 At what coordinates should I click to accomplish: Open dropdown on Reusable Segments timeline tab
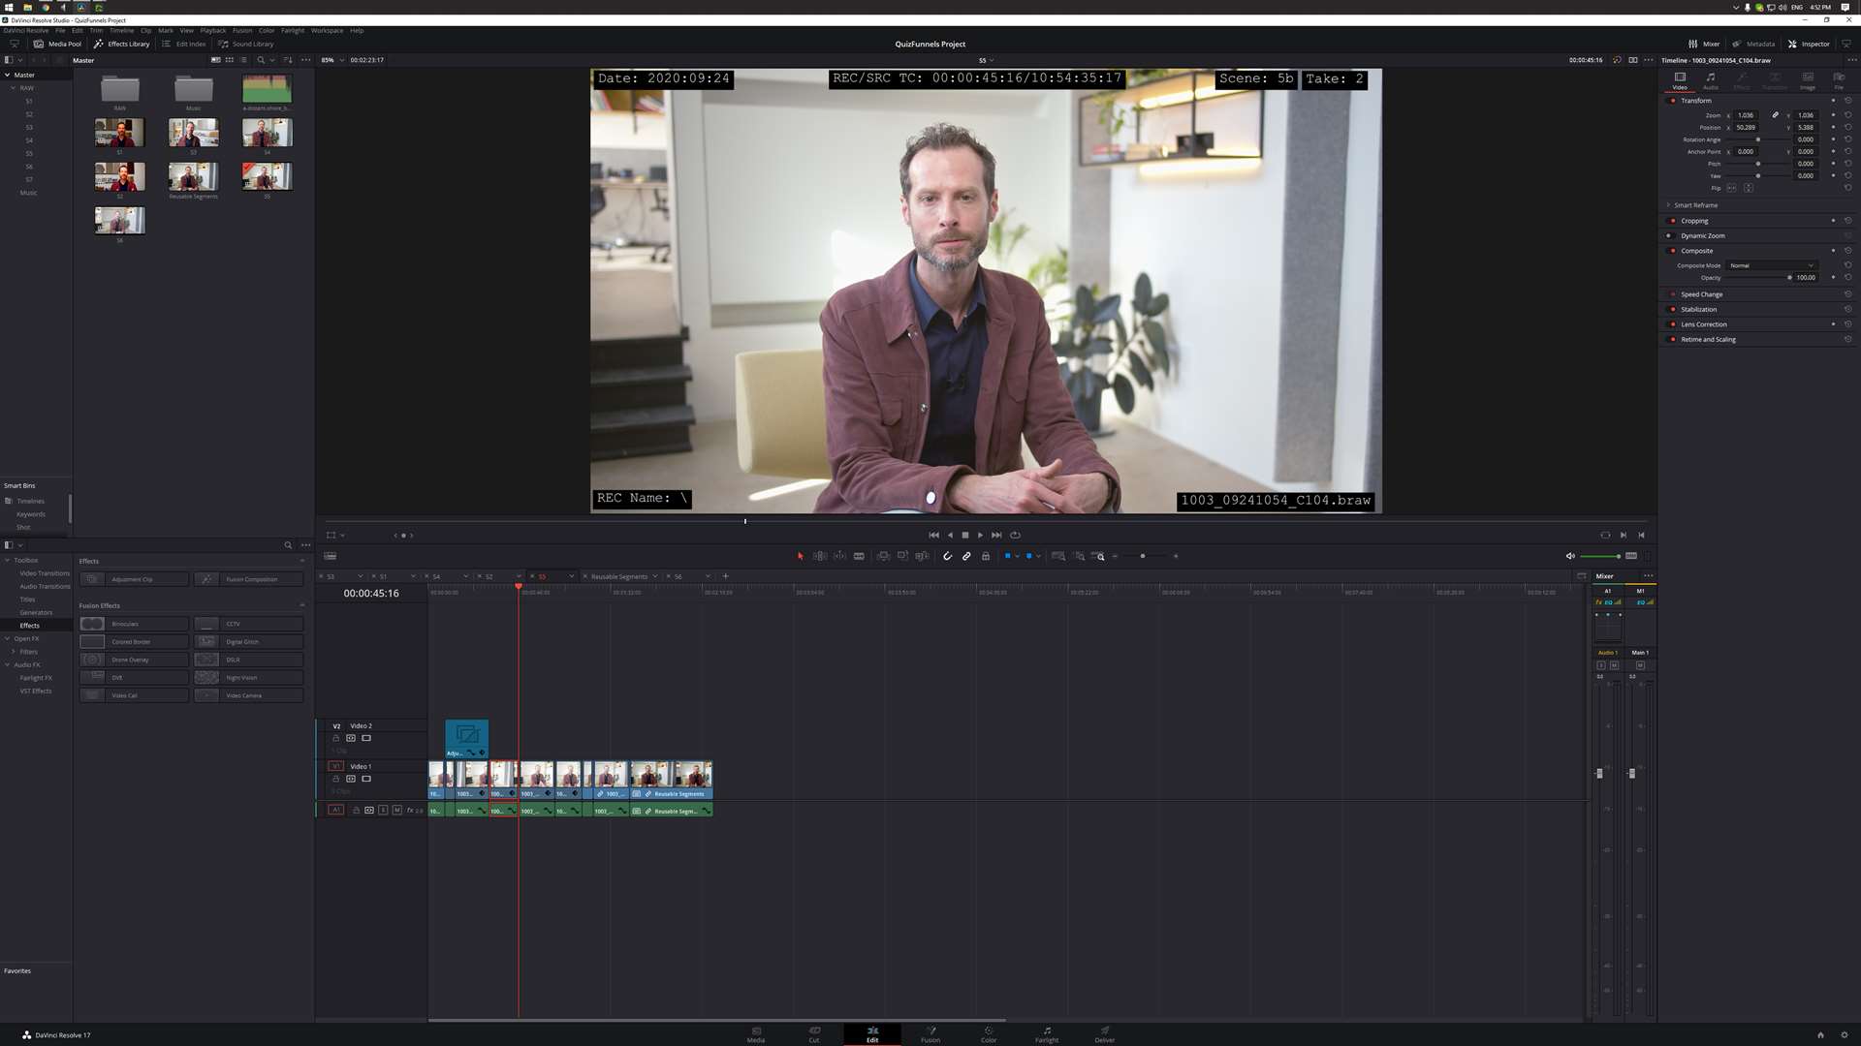point(655,576)
